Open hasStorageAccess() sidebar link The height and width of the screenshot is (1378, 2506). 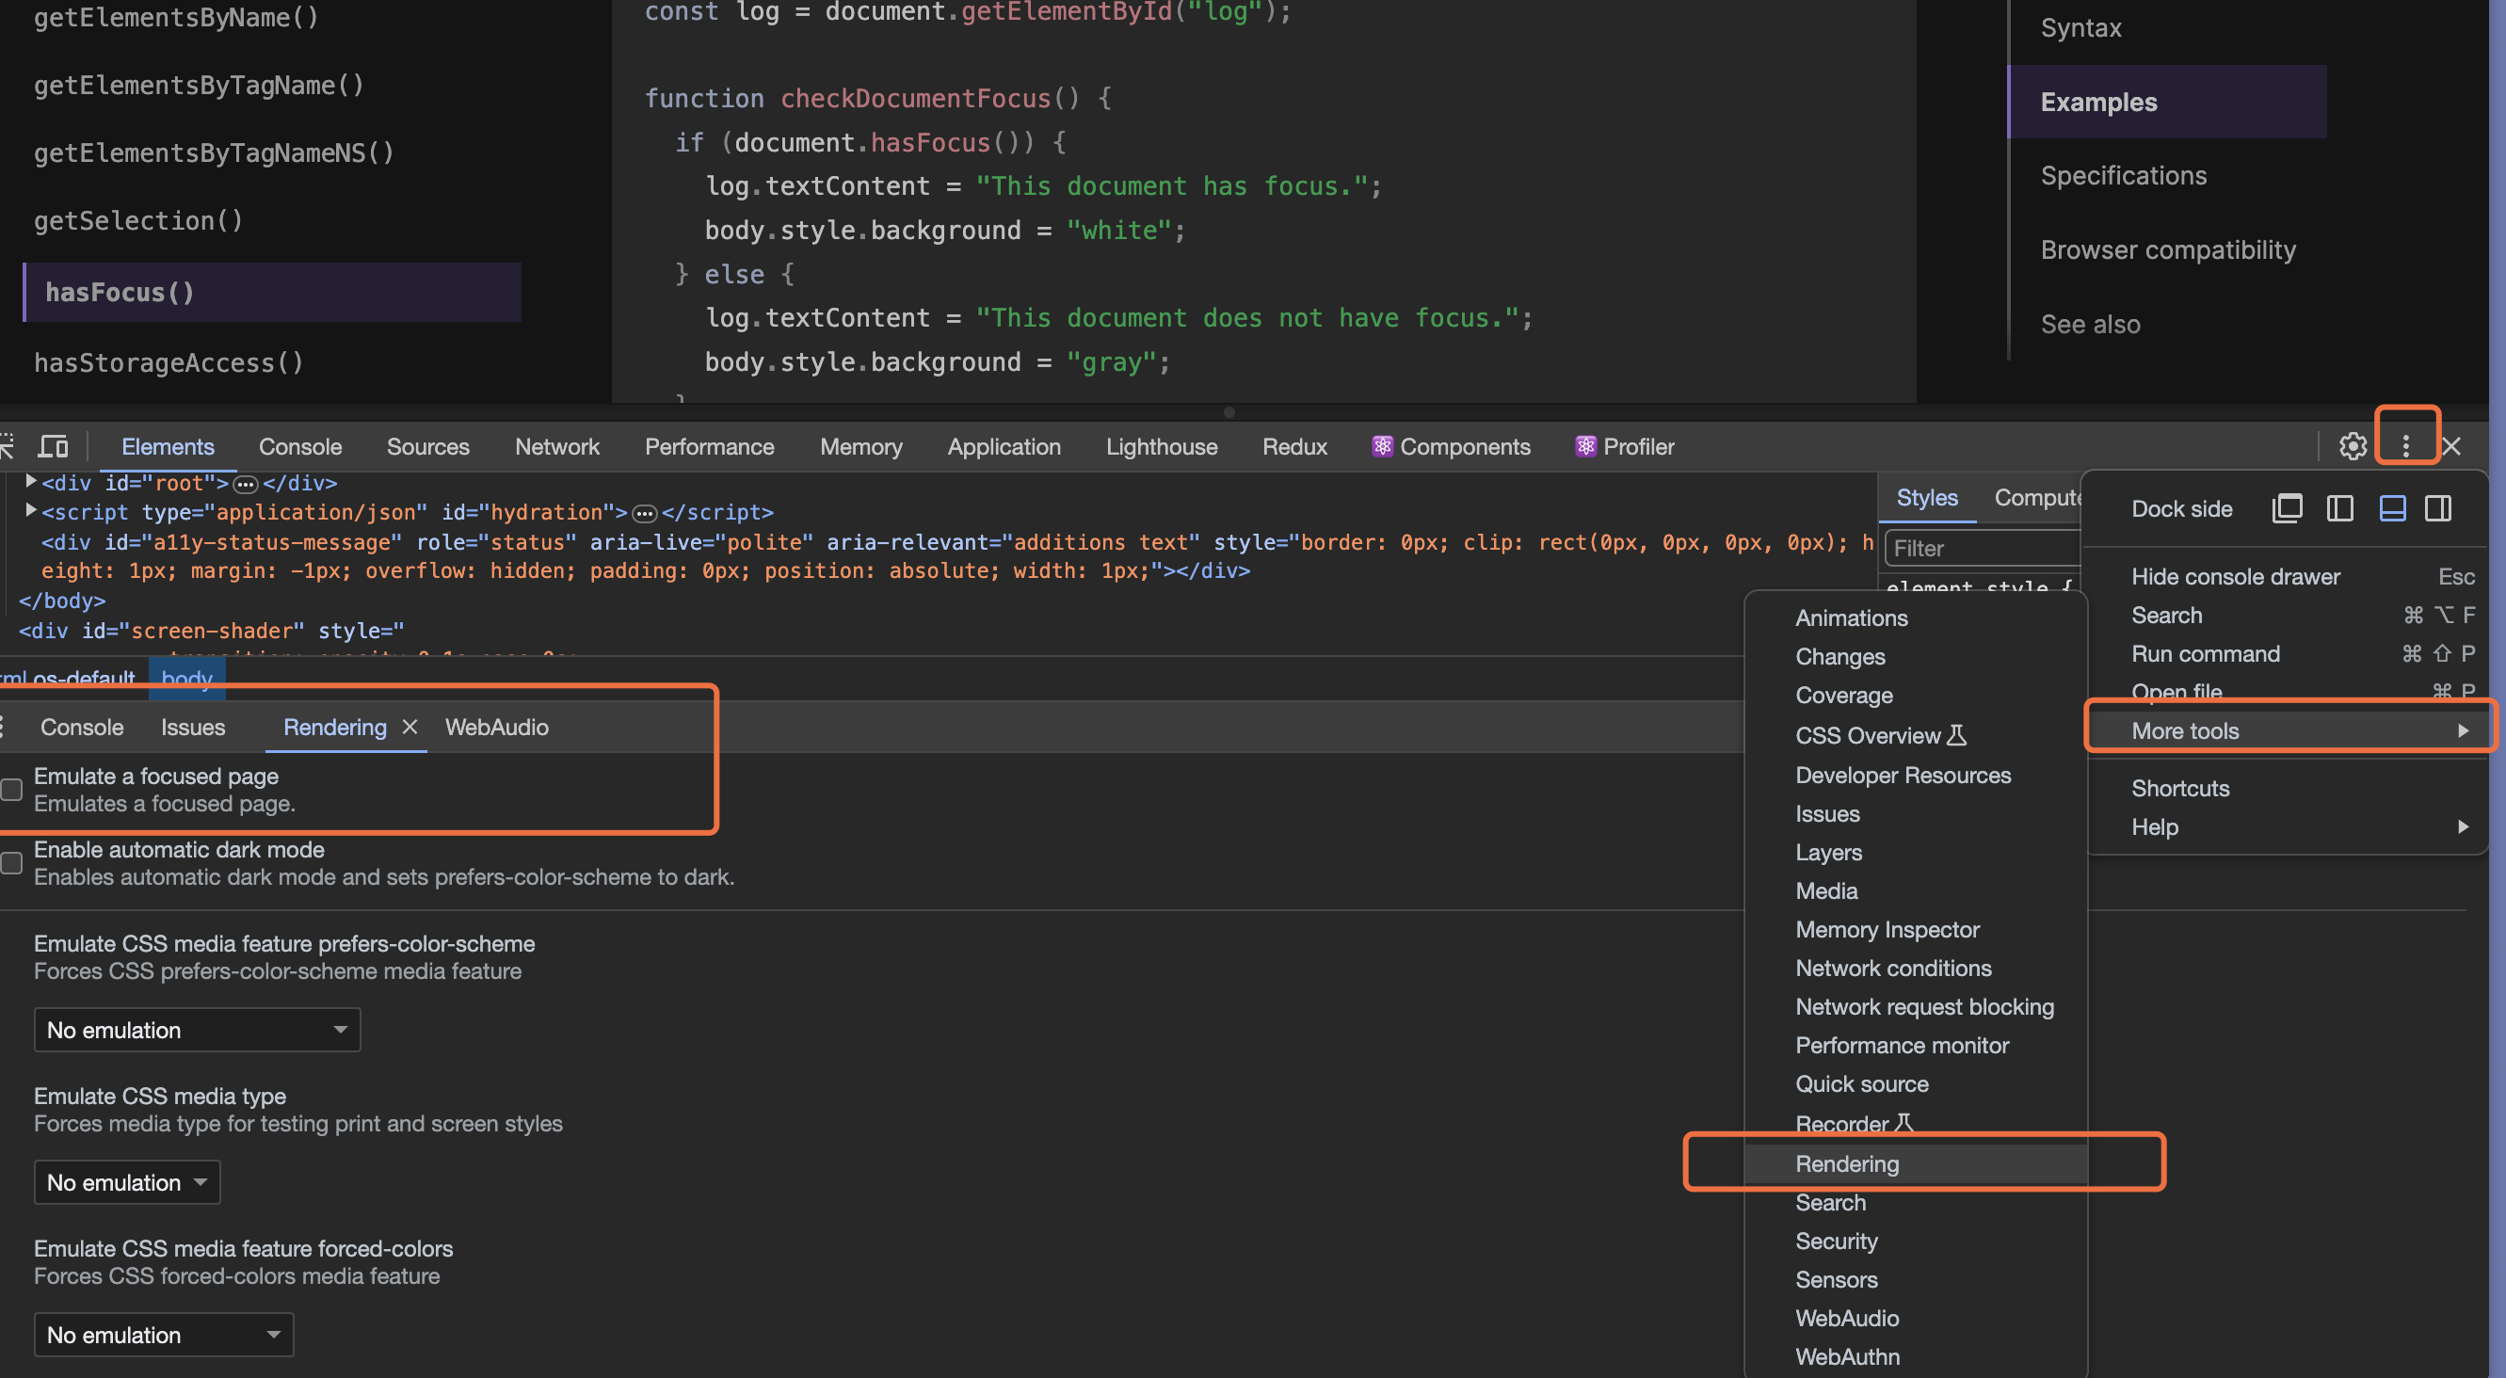169,362
